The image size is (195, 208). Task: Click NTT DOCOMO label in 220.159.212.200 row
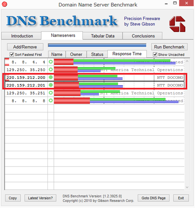point(170,77)
